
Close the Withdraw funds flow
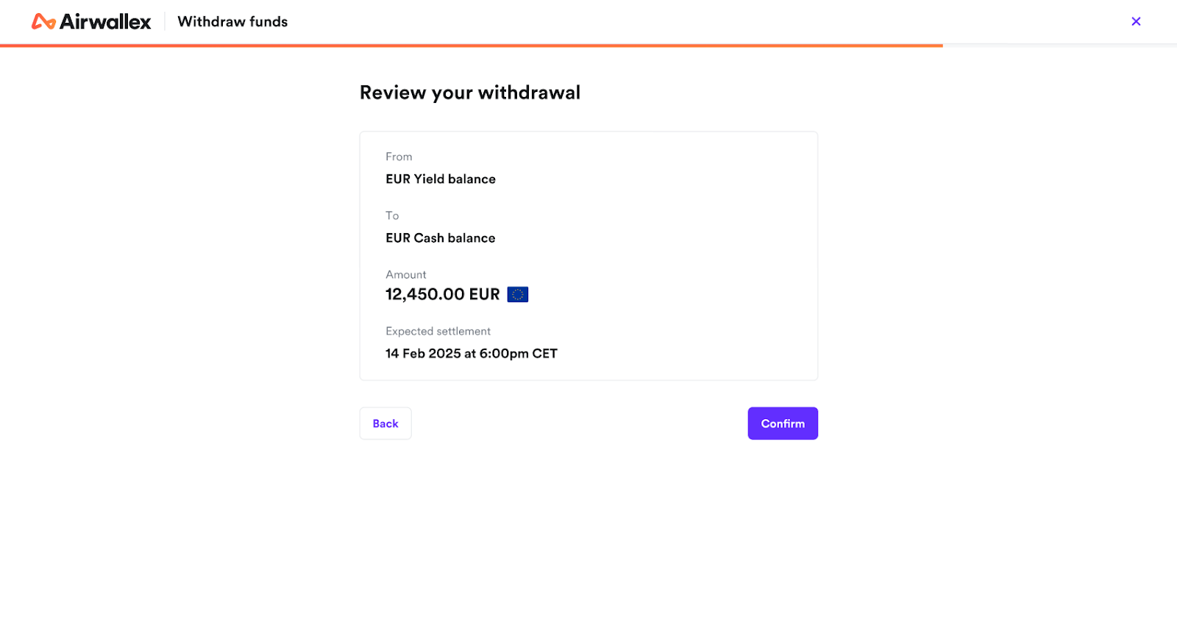[1136, 21]
